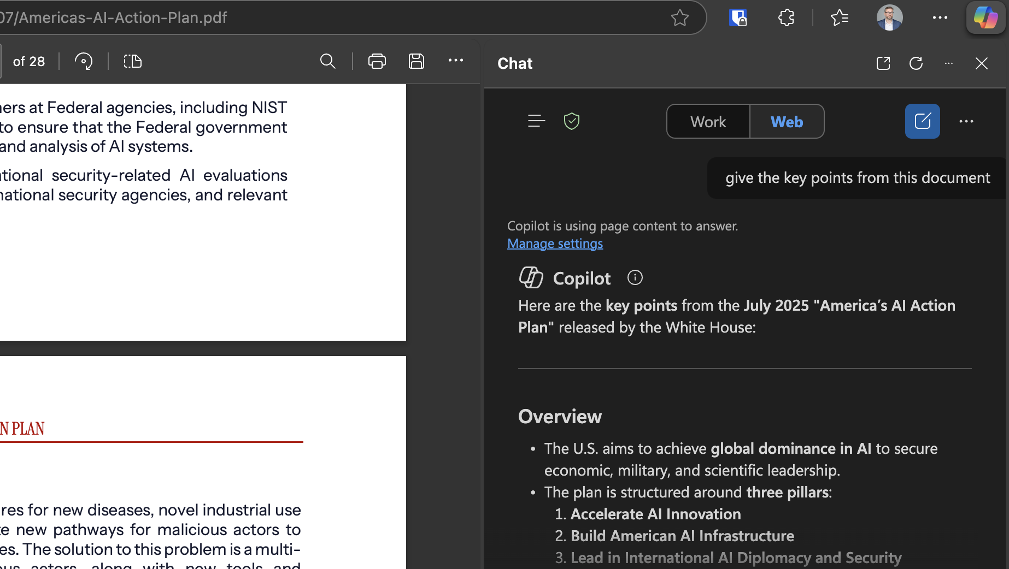
Task: Click the 'of 28' page count
Action: [29, 62]
